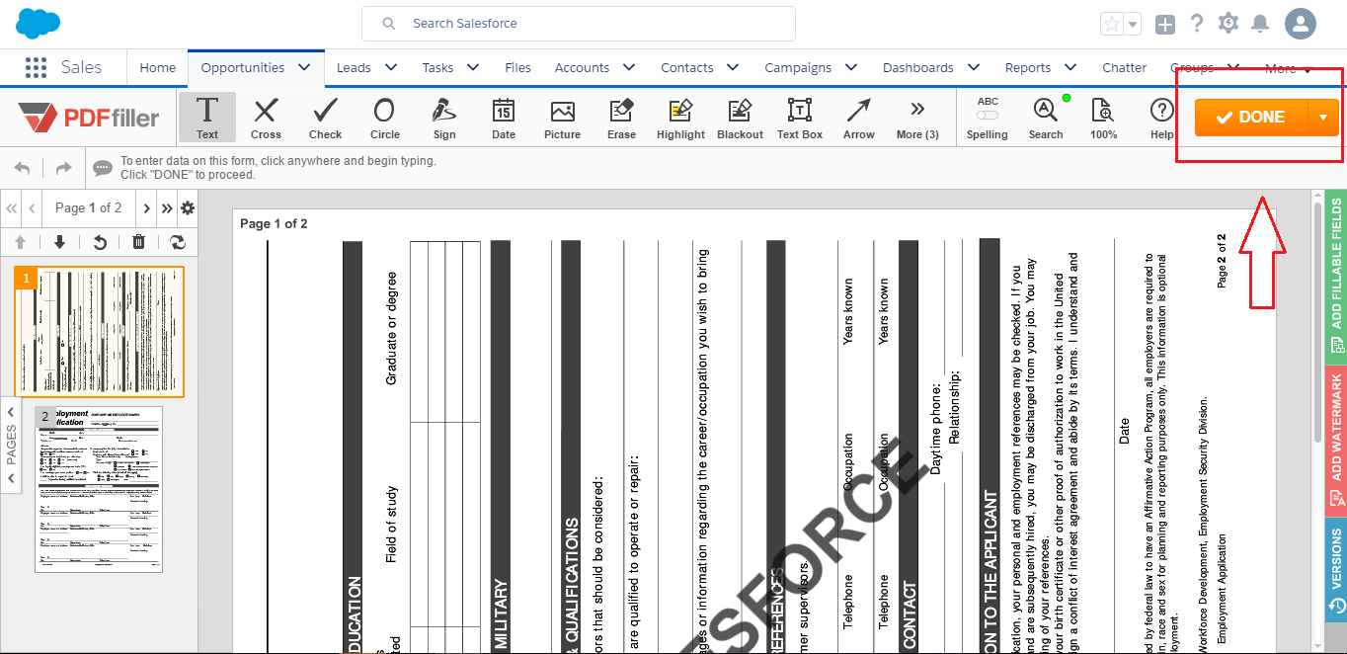The height and width of the screenshot is (654, 1347).
Task: Expand More (3) tools
Action: click(917, 117)
